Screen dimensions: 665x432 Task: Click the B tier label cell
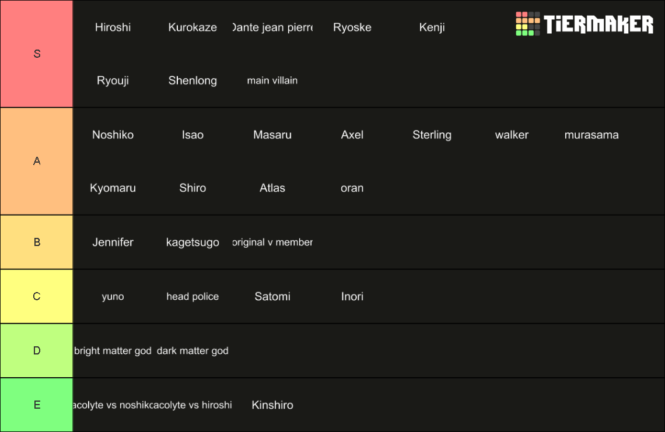pyautogui.click(x=37, y=242)
